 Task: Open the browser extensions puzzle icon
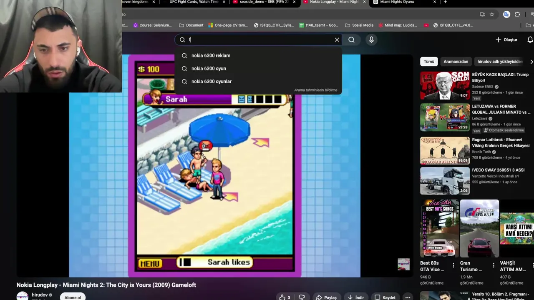point(517,14)
